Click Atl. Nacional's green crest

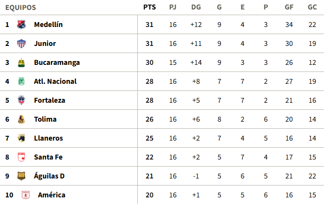tap(21, 81)
